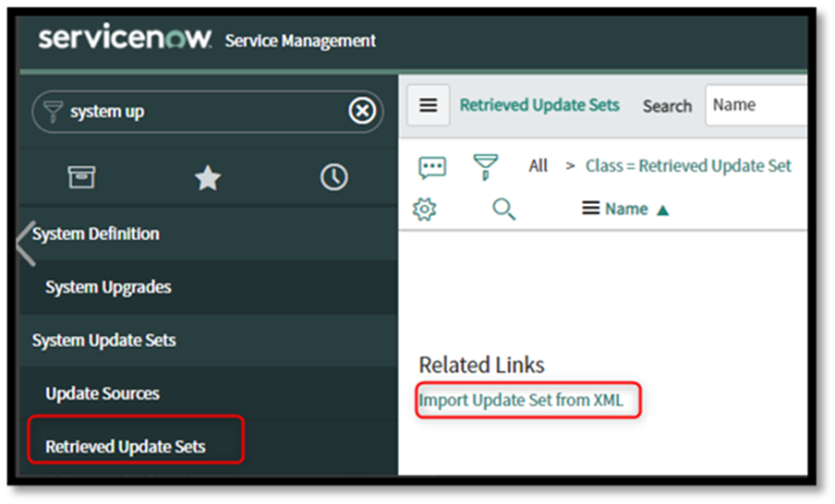Open the list controls hamburger menu

429,105
